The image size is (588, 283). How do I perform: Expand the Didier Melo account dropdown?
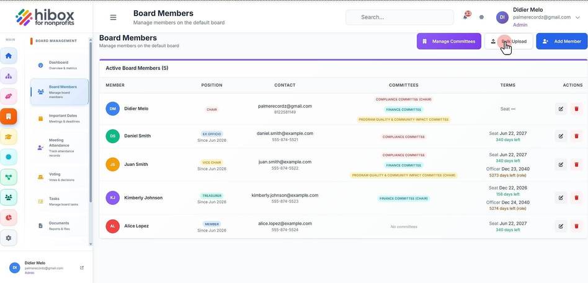coord(577,17)
